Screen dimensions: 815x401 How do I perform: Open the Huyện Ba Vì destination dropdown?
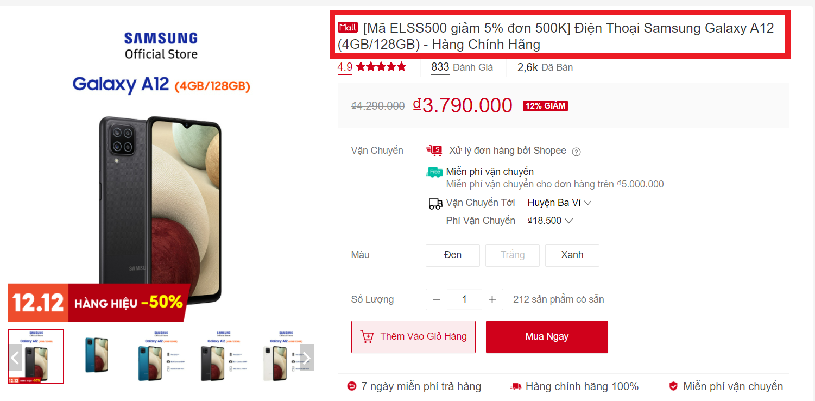(x=559, y=203)
